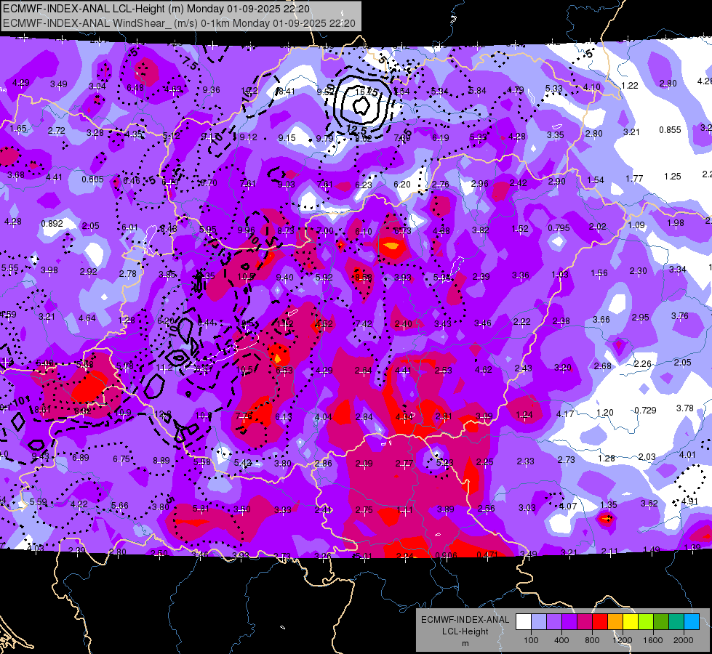Image resolution: width=712 pixels, height=654 pixels.
Task: Select the '0.471' value at the bottom edge
Action: coord(488,554)
